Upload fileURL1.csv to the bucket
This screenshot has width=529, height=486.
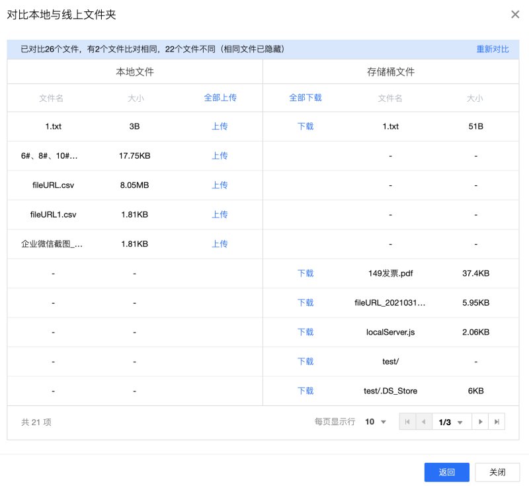pyautogui.click(x=220, y=214)
